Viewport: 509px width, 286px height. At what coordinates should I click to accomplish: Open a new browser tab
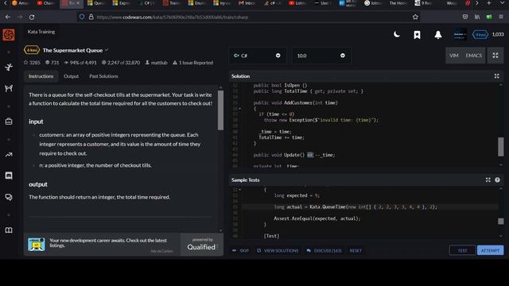pyautogui.click(x=489, y=3)
